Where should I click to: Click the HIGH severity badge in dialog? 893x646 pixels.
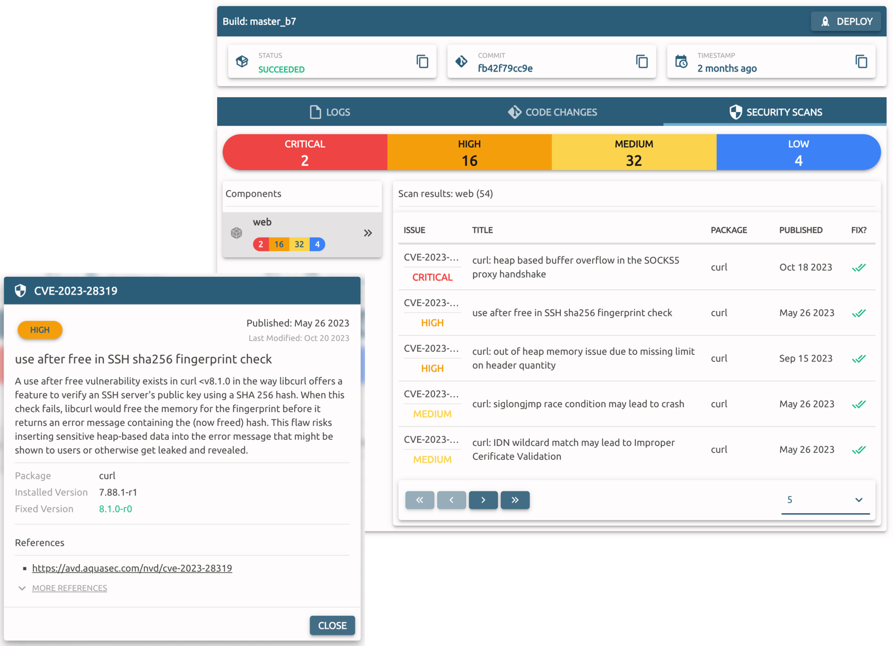(x=40, y=330)
